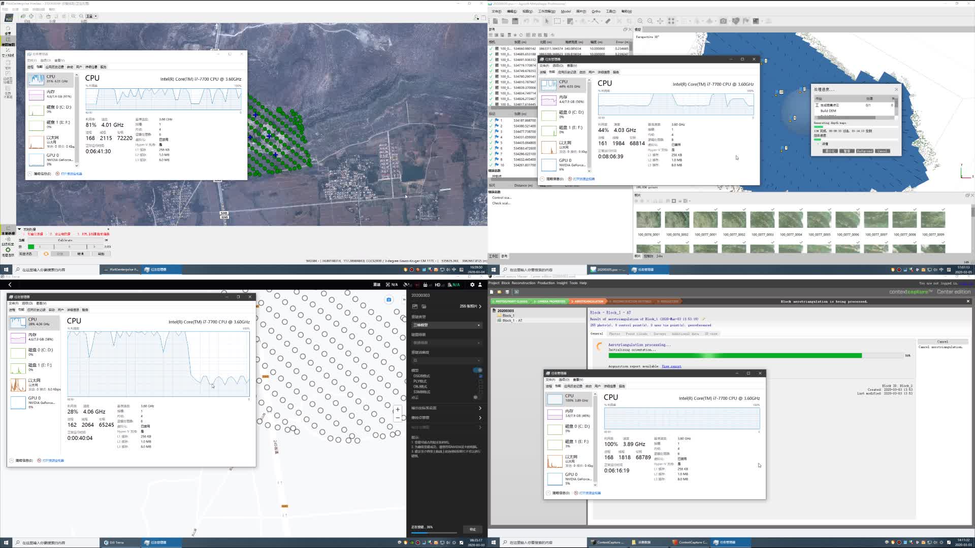Click the New document icon in Metashape toolbar
Image resolution: width=975 pixels, height=548 pixels.
coord(495,21)
